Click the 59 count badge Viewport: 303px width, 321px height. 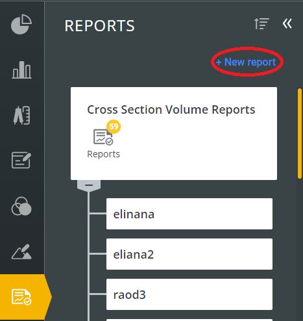(x=114, y=127)
